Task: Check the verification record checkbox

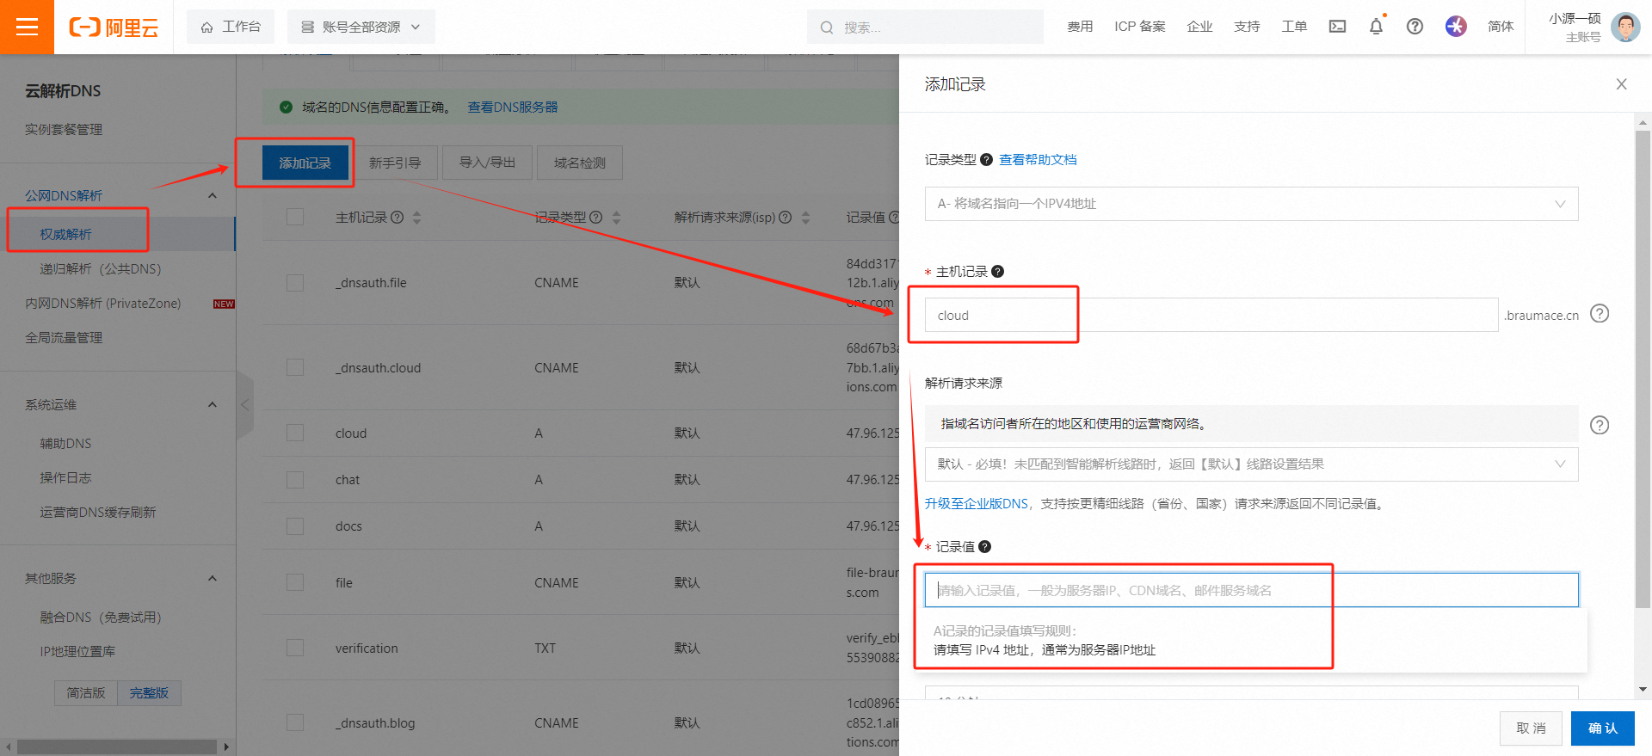Action: pos(295,648)
